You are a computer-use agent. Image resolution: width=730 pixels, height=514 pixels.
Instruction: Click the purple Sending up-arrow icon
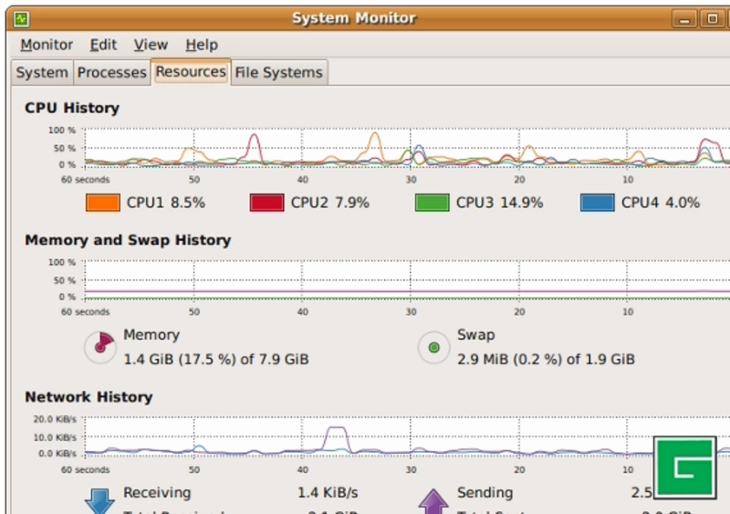(434, 500)
